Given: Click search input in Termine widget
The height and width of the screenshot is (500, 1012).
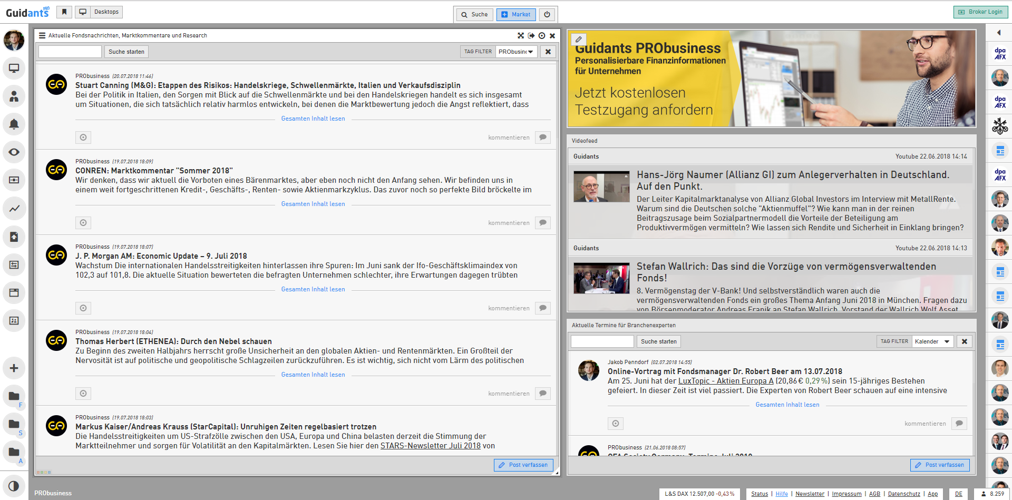Looking at the screenshot, I should pos(602,341).
